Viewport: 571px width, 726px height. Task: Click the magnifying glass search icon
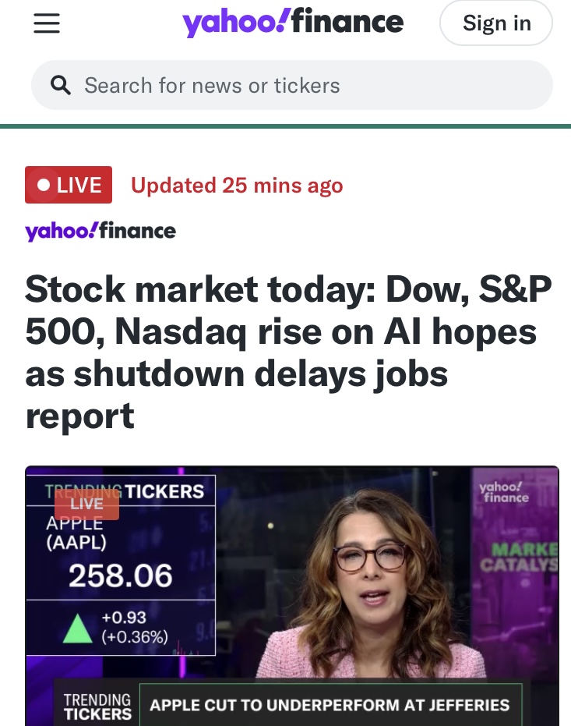click(61, 85)
